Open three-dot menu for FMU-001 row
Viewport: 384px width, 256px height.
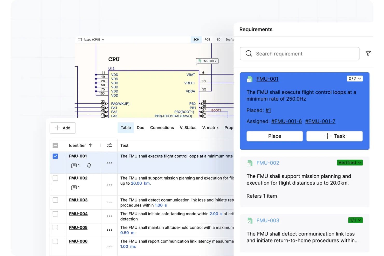109,163
